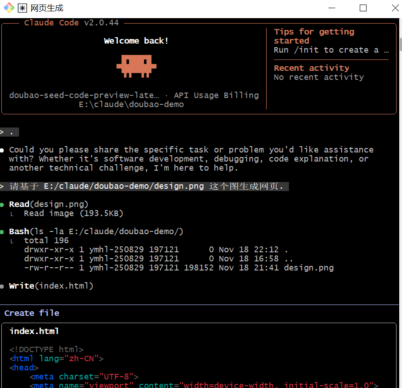402x388 pixels.
Task: Click the Claude Code v2.0.44 header text
Action: [71, 23]
